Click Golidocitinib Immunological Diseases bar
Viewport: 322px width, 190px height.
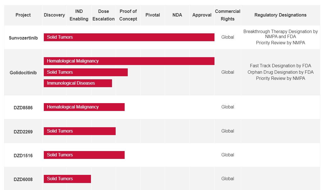[78, 83]
